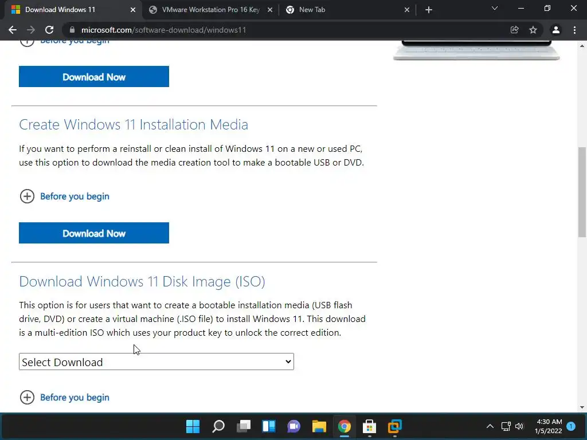Click the volume speaker tray icon
Viewport: 587px width, 440px height.
(519, 426)
